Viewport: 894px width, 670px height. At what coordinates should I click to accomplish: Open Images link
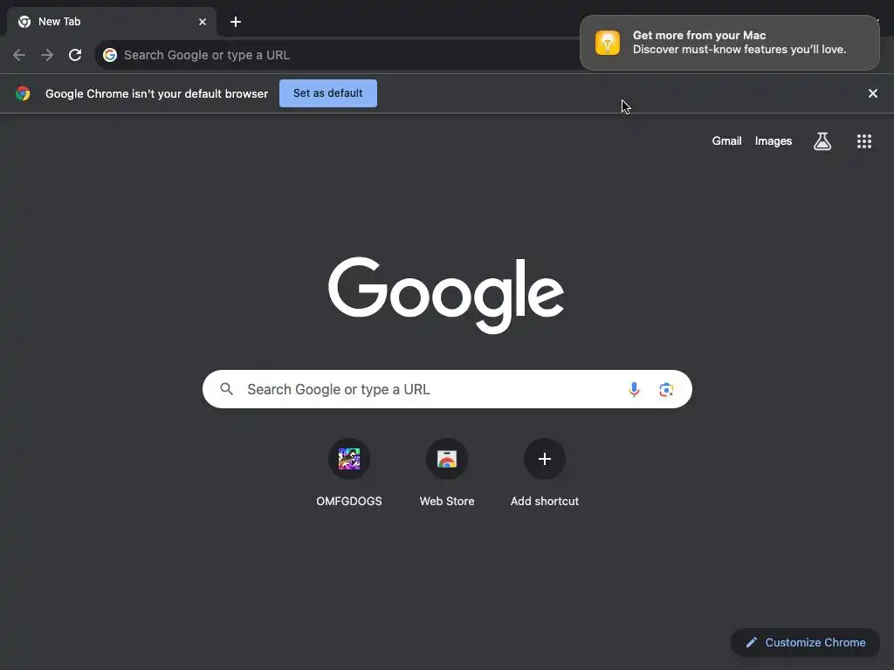[774, 140]
